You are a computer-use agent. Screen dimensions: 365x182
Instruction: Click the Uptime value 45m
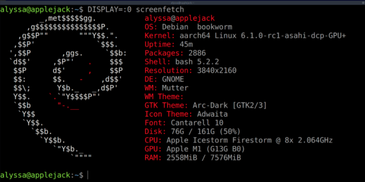click(186, 44)
